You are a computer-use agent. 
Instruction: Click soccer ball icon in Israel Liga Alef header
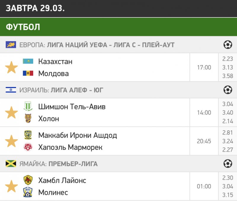(x=228, y=90)
